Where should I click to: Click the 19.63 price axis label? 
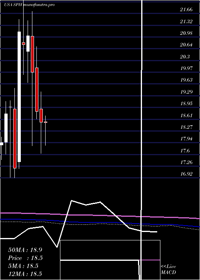click(186, 80)
